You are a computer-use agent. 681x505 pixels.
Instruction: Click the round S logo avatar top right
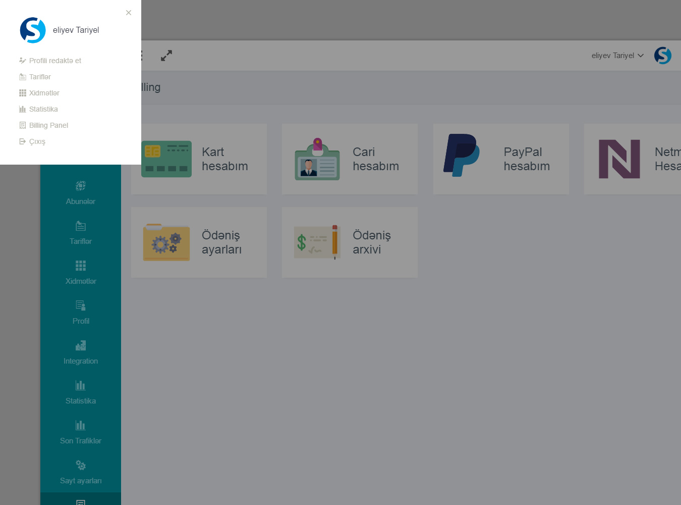662,56
